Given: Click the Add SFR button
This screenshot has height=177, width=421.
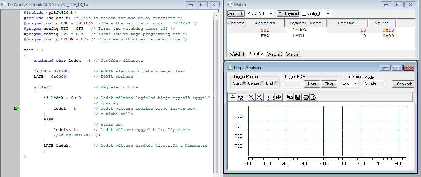Looking at the screenshot, I should click(236, 13).
